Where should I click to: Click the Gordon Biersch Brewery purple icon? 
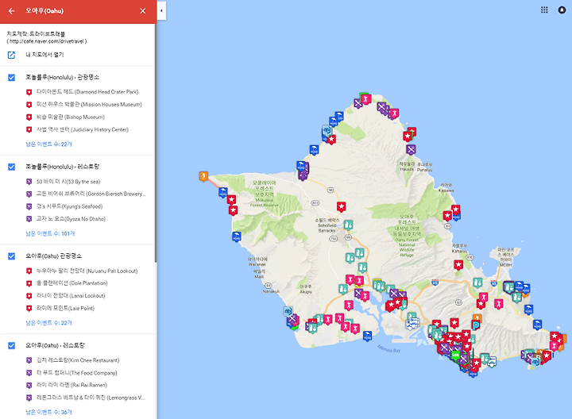(29, 194)
